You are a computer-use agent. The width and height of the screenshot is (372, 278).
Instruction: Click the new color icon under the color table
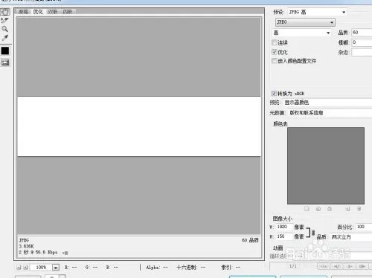347,209
